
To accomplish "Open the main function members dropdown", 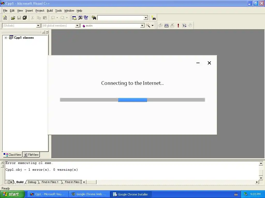I will [x=142, y=26].
